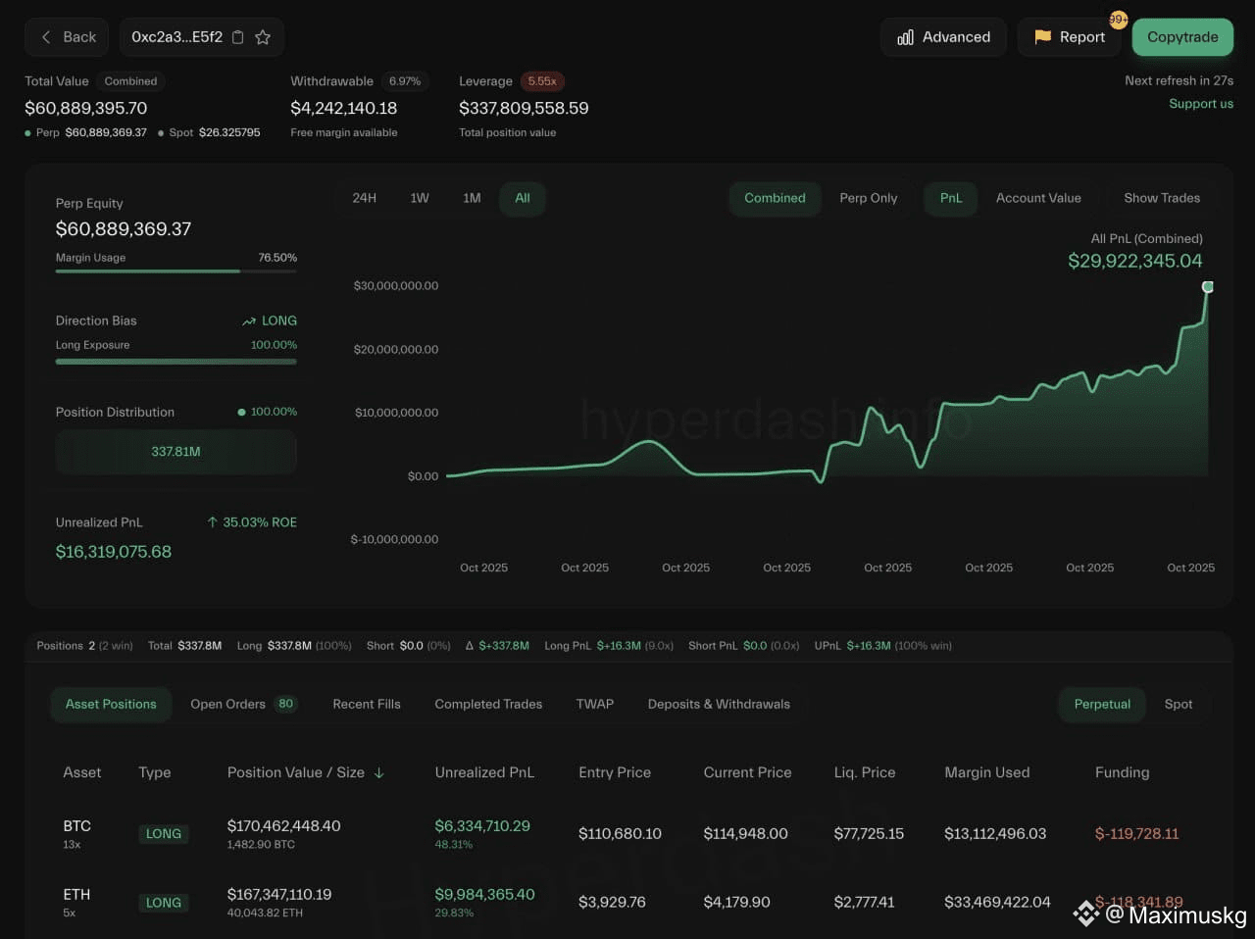Click the Margin Usage progress bar
Screen dimensions: 1255x939
click(176, 272)
